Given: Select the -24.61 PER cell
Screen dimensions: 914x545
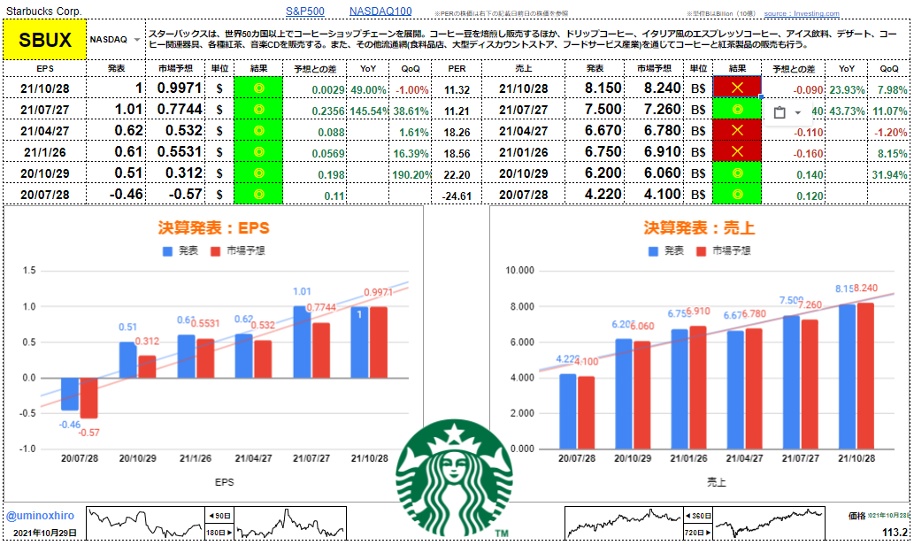Looking at the screenshot, I should click(x=457, y=196).
